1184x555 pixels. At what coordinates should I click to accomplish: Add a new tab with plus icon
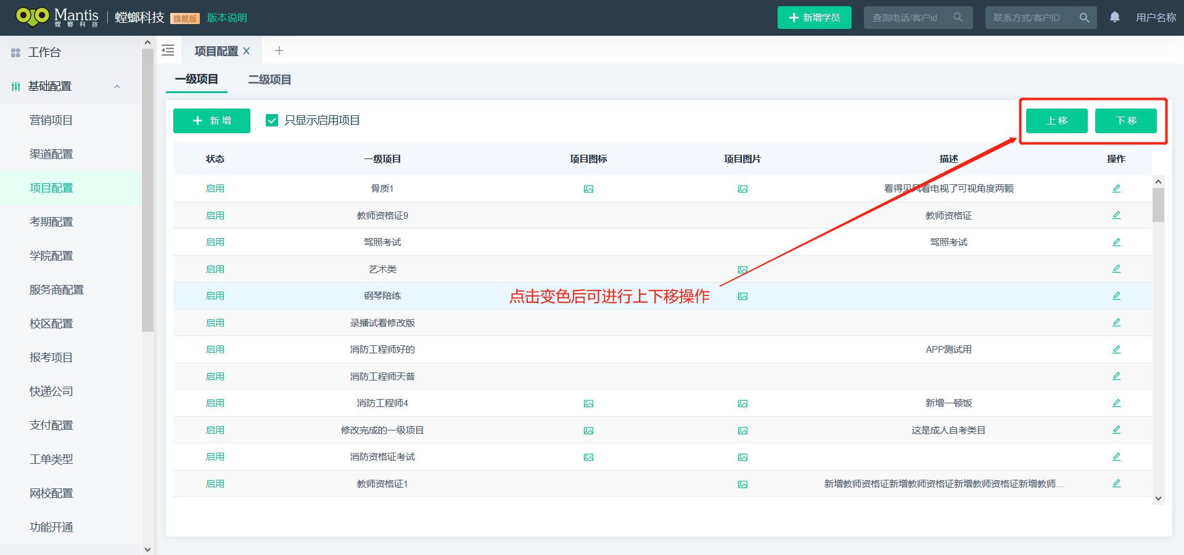(279, 51)
